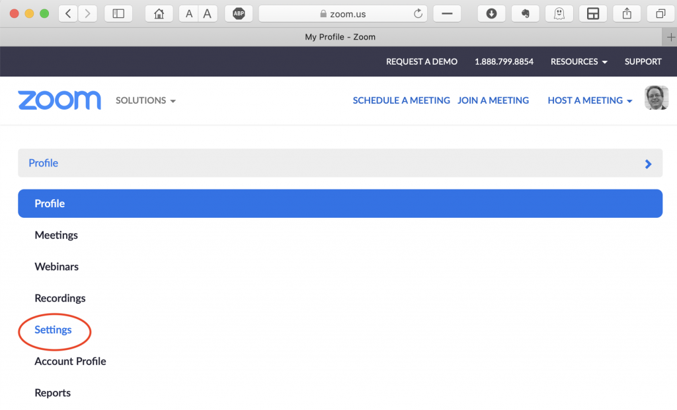Screen dimensions: 677x410
Task: Go to the browser home page icon
Action: [159, 13]
